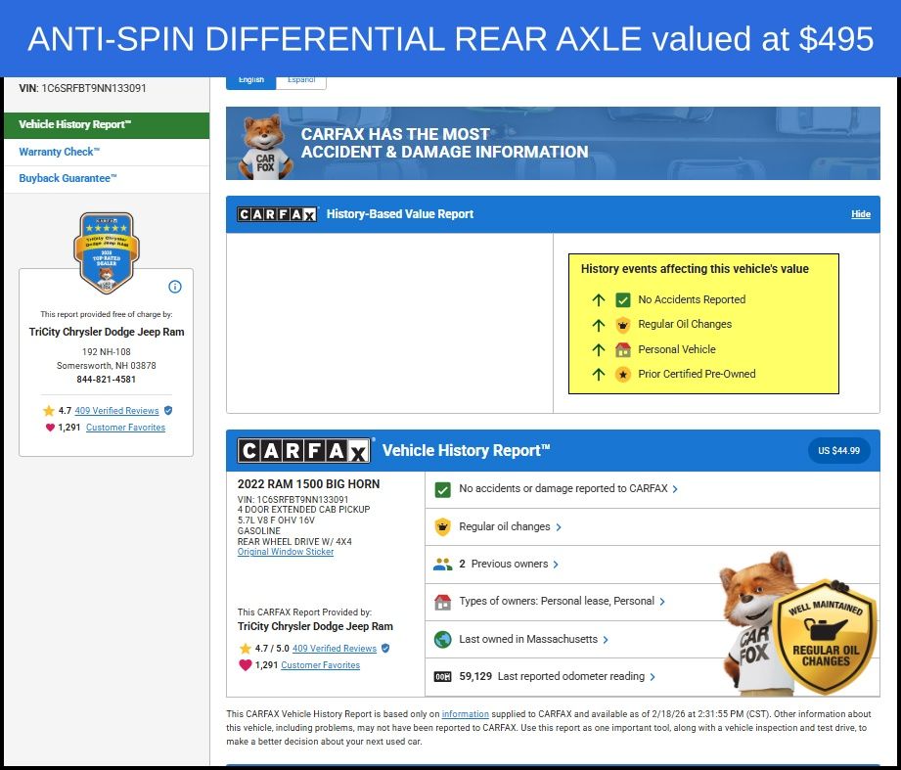
Task: Click the CARFAX accident and damage banner
Action: click(553, 144)
